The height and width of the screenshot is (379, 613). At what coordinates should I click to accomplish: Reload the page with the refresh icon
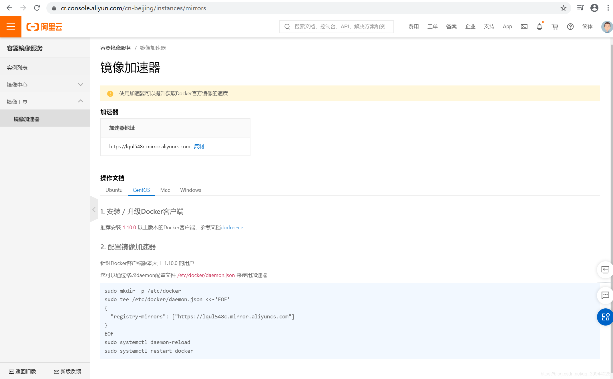point(37,8)
